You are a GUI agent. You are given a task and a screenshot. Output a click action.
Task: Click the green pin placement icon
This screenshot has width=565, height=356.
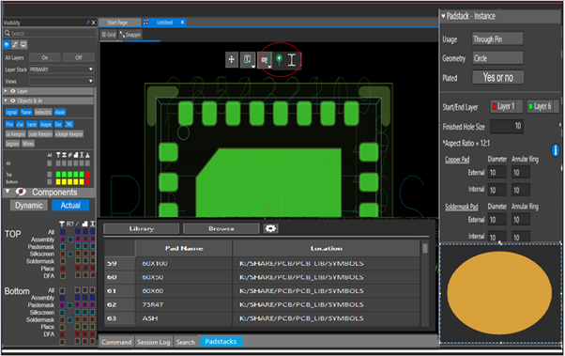(279, 59)
